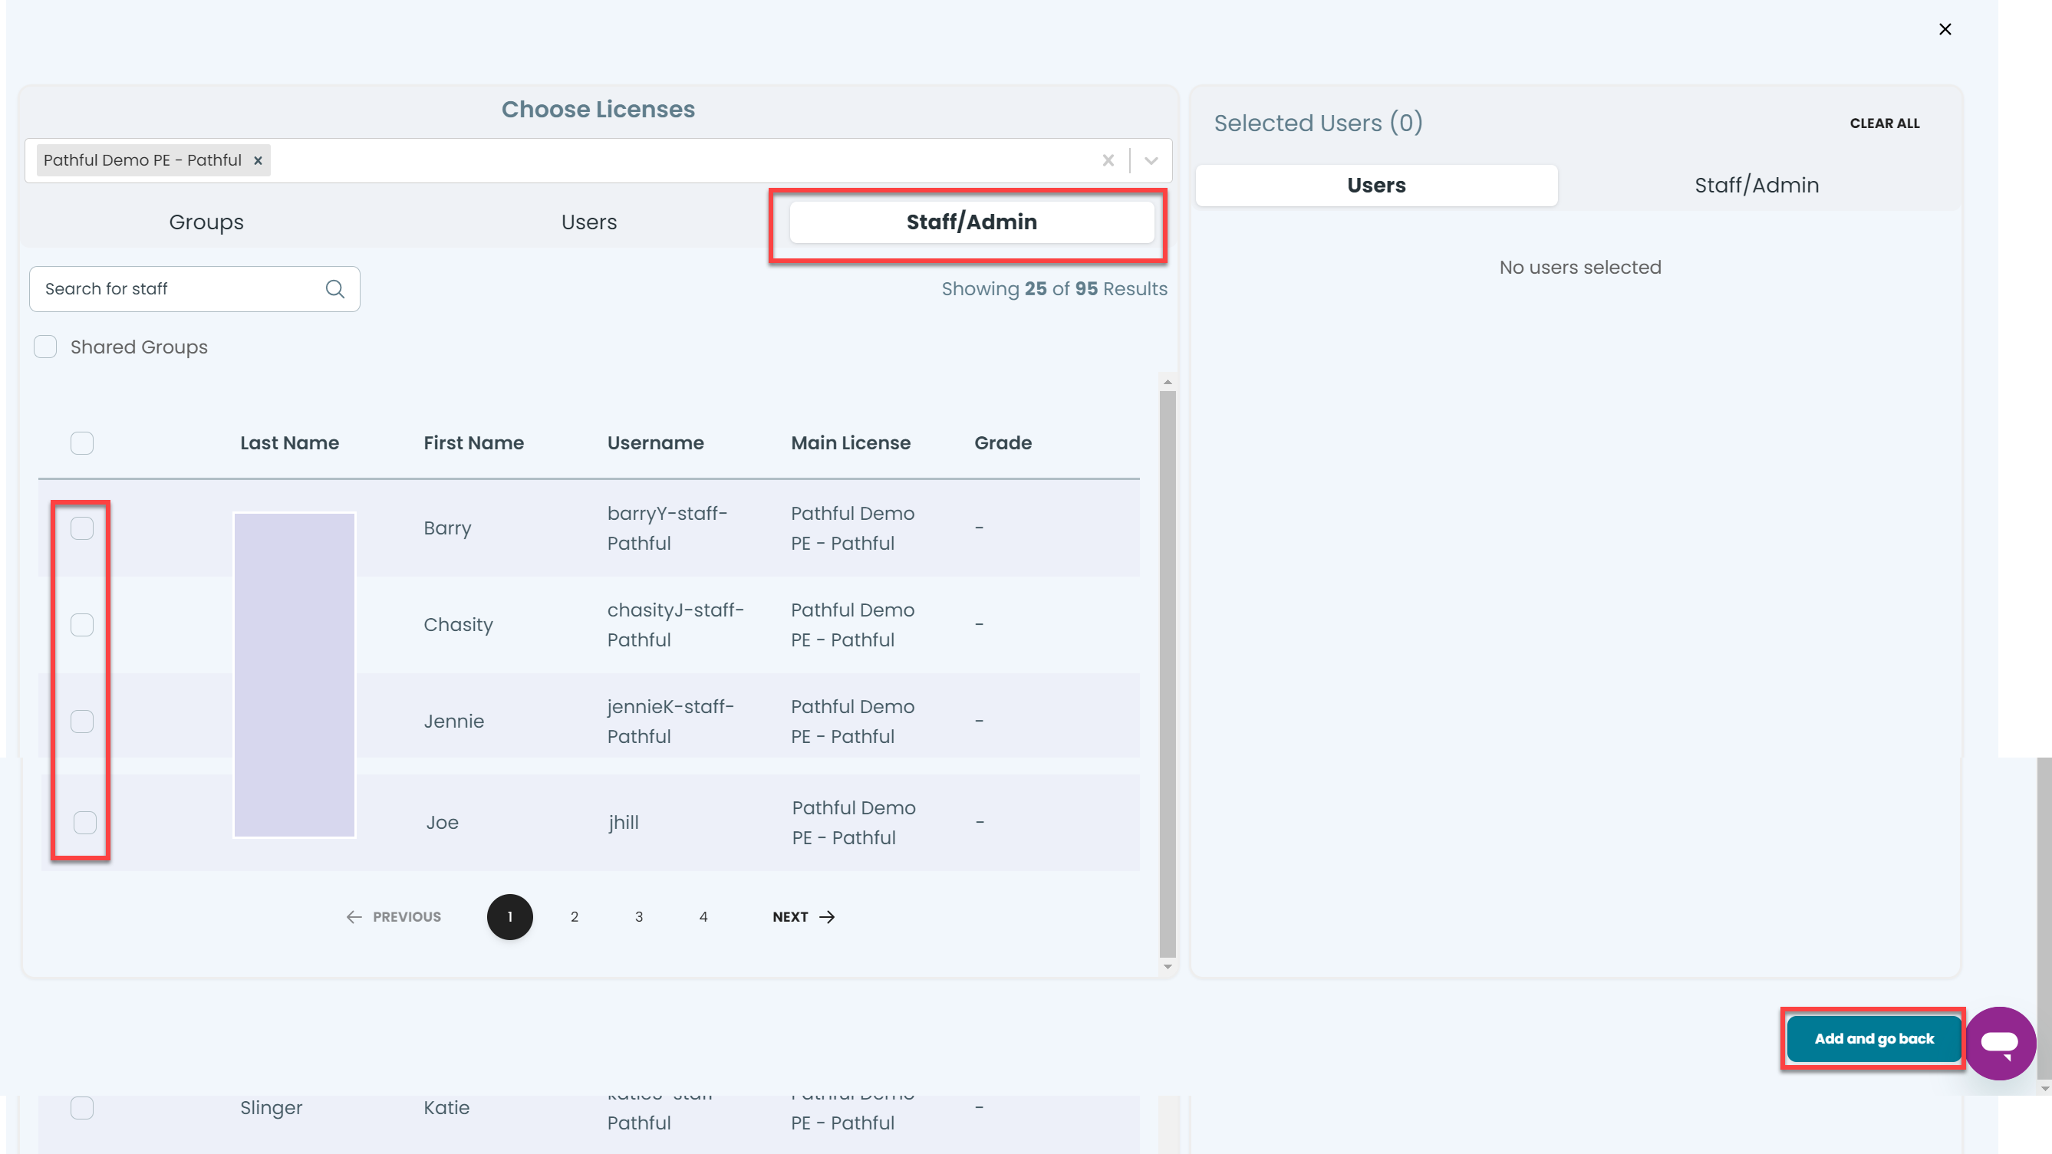Select the checkbox for Barry's row
Viewport: 2052px width, 1154px height.
[82, 528]
